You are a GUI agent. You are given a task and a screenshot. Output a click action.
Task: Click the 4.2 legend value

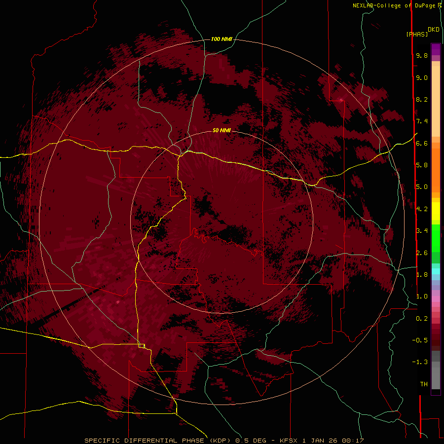(422, 209)
